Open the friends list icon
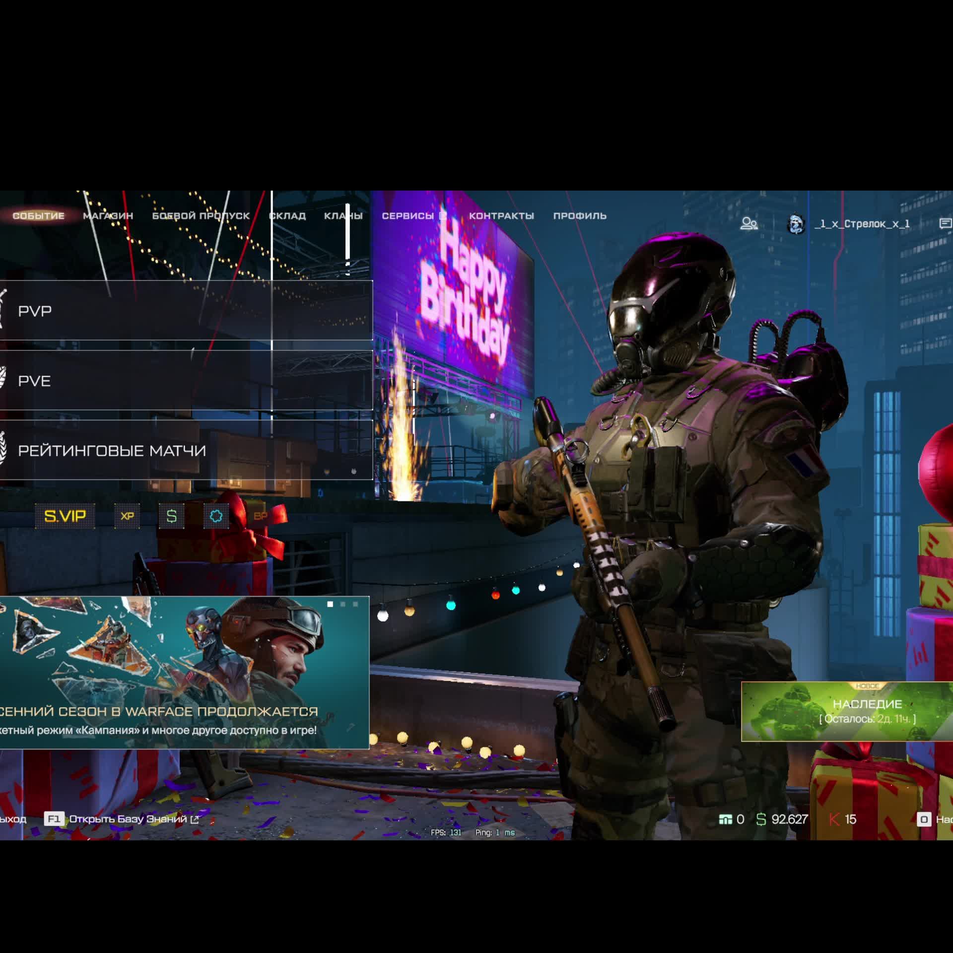This screenshot has height=953, width=953. pos(749,224)
